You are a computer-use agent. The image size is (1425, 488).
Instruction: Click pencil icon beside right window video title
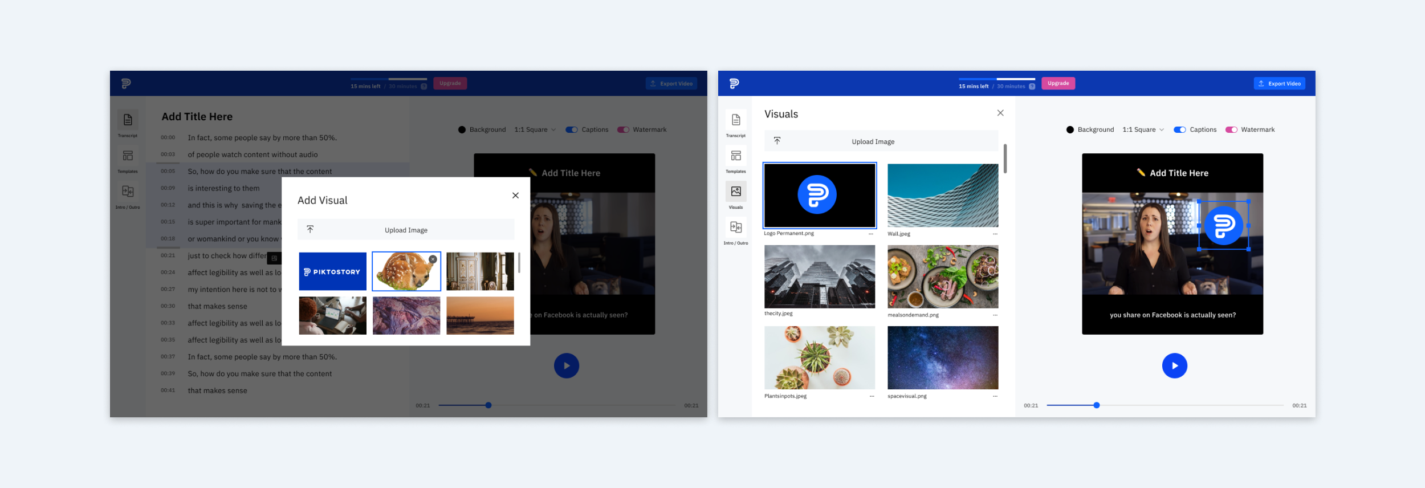pos(1141,172)
